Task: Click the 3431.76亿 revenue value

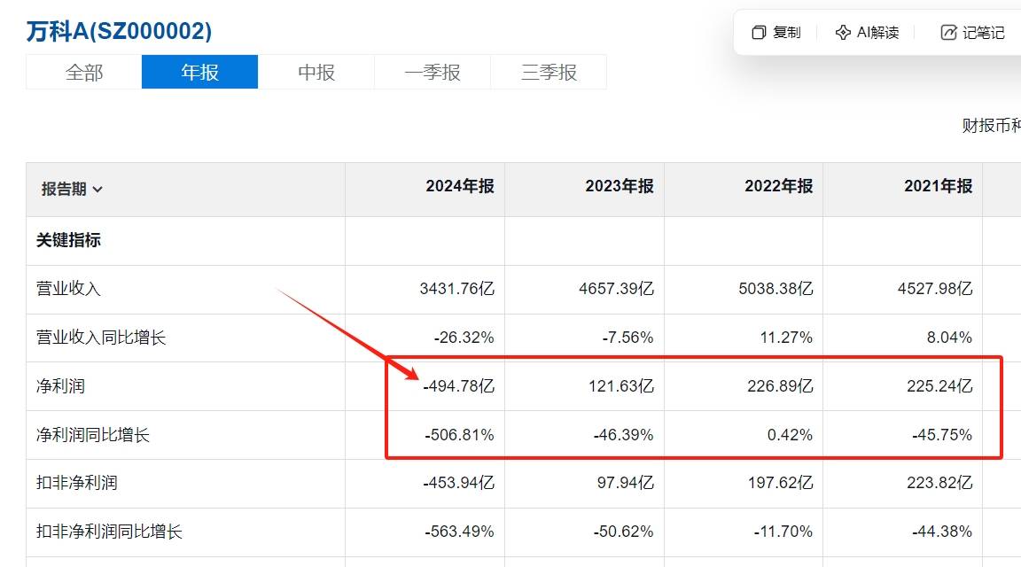Action: coord(457,289)
